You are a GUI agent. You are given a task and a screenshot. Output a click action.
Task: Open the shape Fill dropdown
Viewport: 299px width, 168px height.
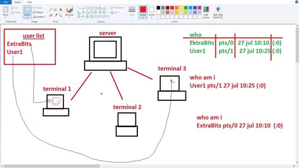click(115, 13)
